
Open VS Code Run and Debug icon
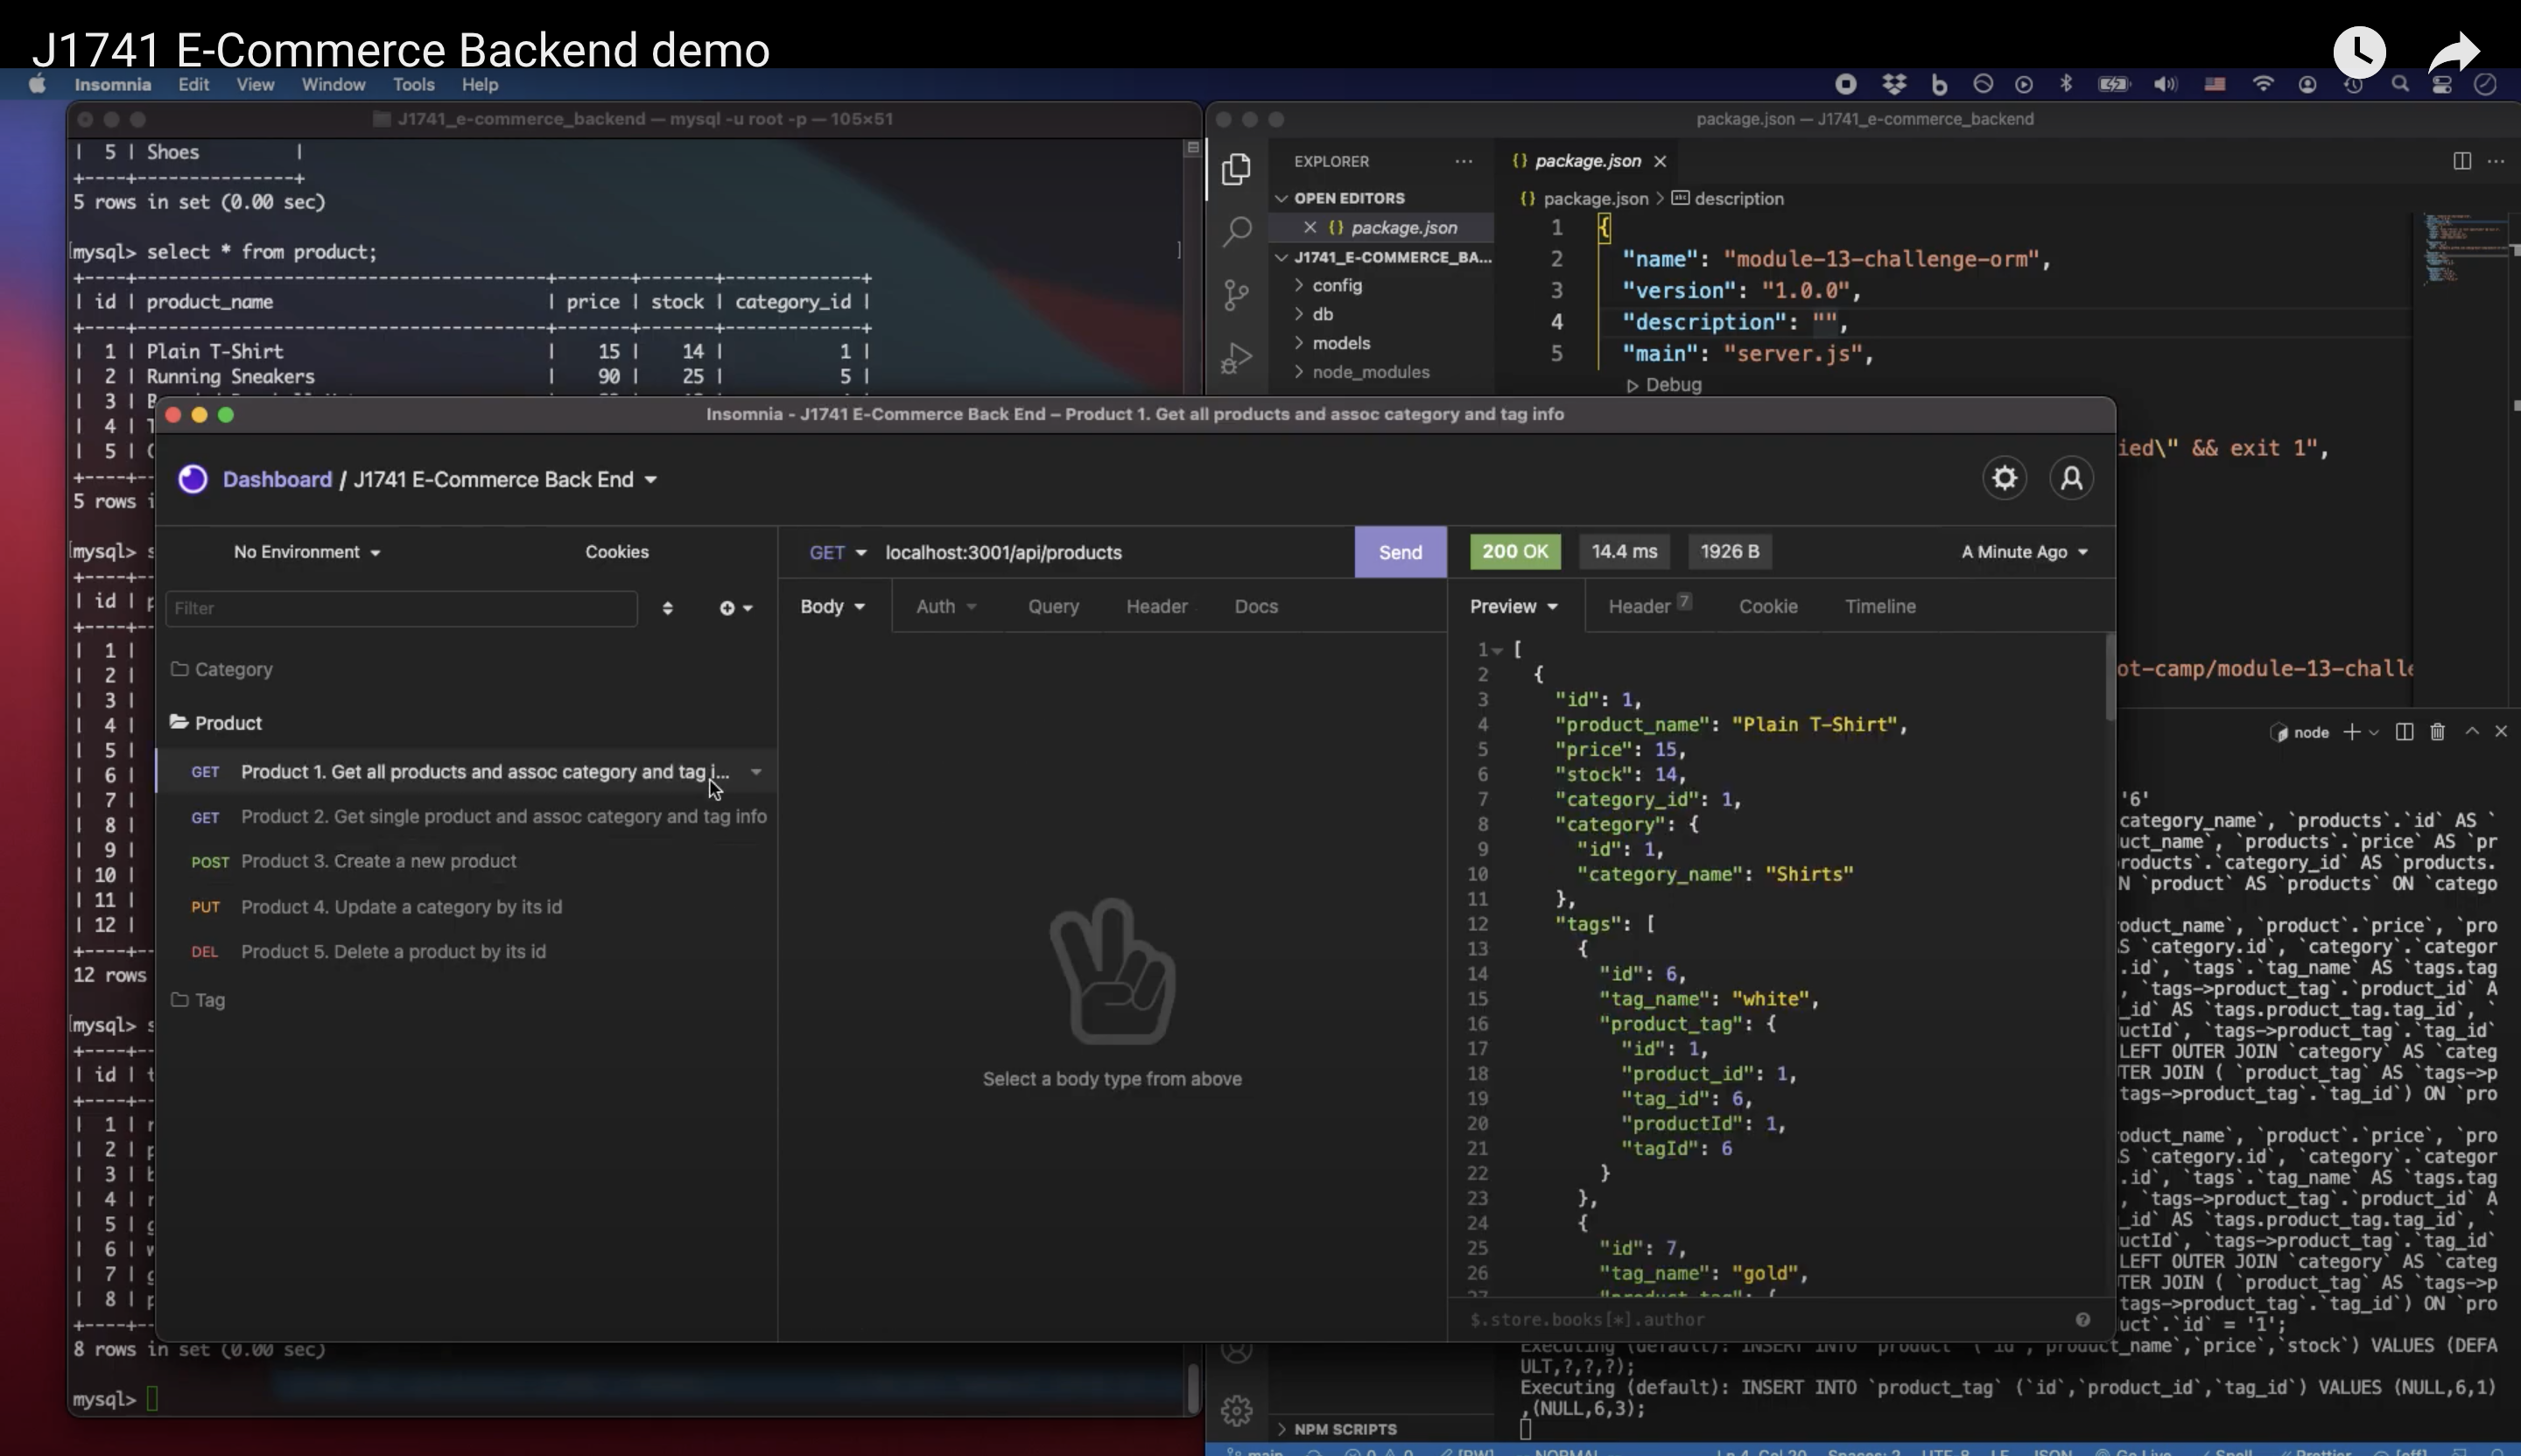(1237, 358)
